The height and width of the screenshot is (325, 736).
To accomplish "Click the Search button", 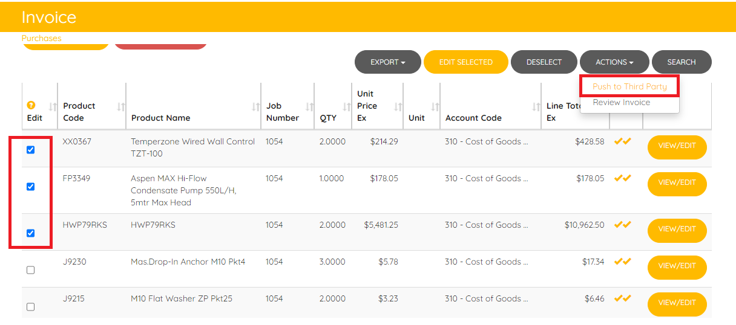I will click(x=682, y=62).
